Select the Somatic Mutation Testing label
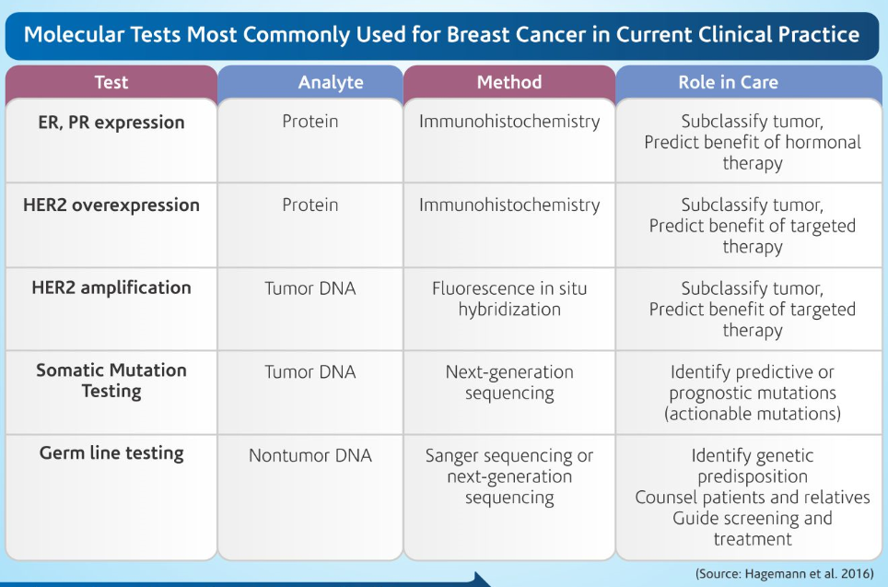 tap(111, 381)
